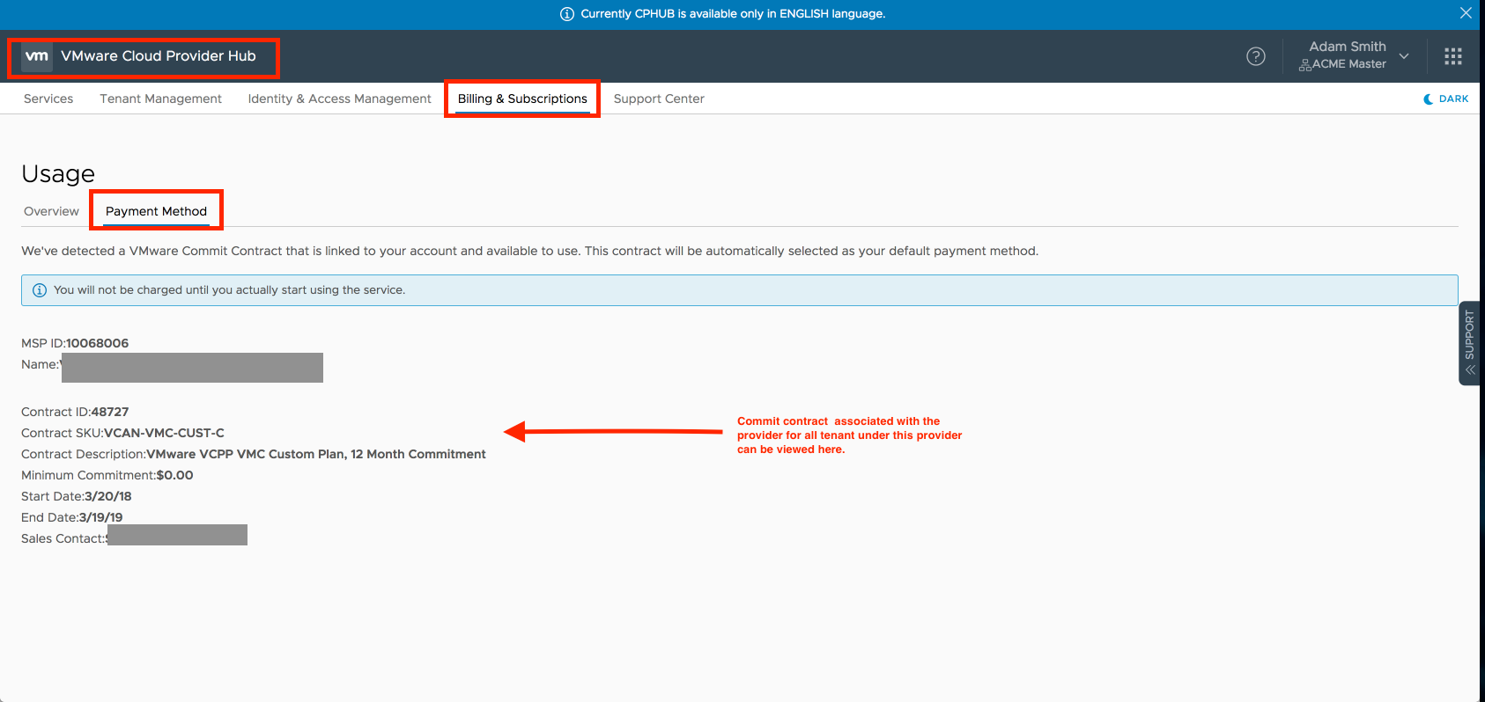Select Billing & Subscriptions tab

522,99
